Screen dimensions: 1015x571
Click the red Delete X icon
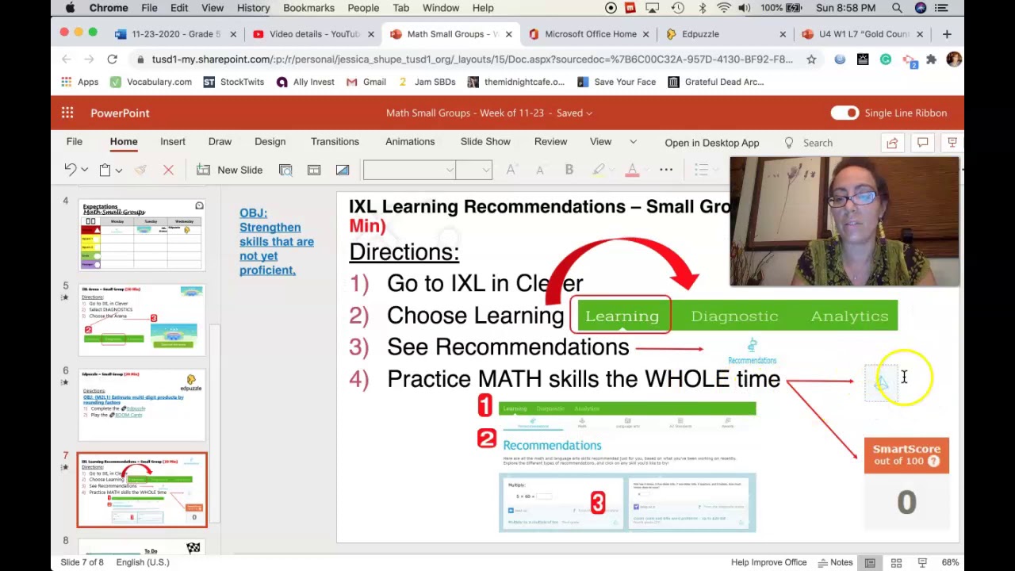[x=168, y=170]
